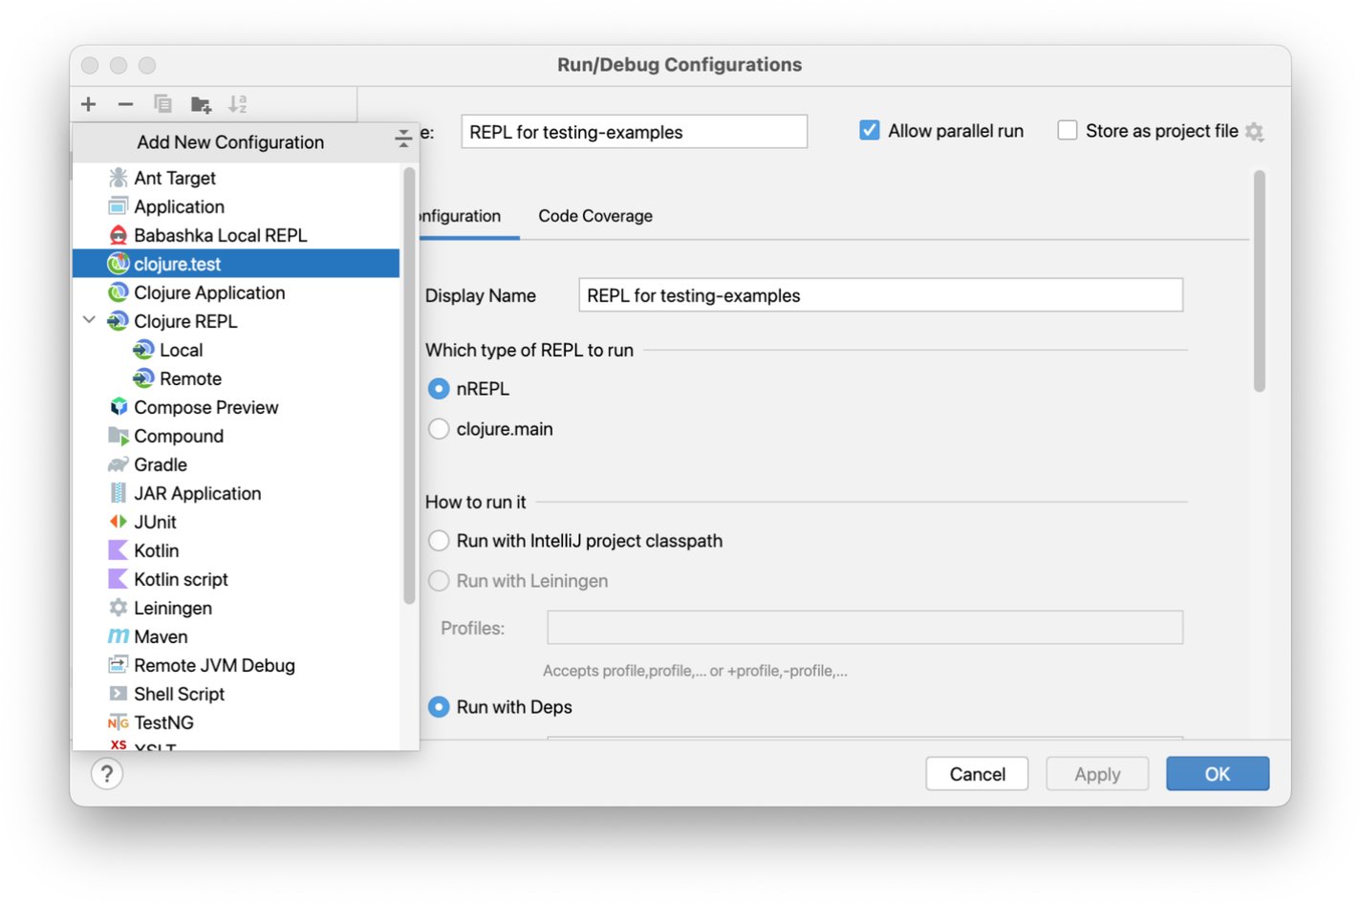Click the Ant Target spider icon
The width and height of the screenshot is (1360, 903).
[118, 178]
